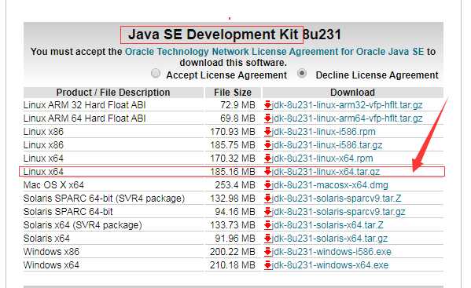
Task: Download jdk-8u231-solaris-x64.tar.Z
Action: pos(327,225)
